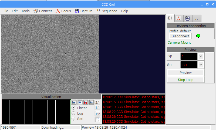Open the Sequence tab icon in side panel
216x130 pixels.
coord(196,18)
